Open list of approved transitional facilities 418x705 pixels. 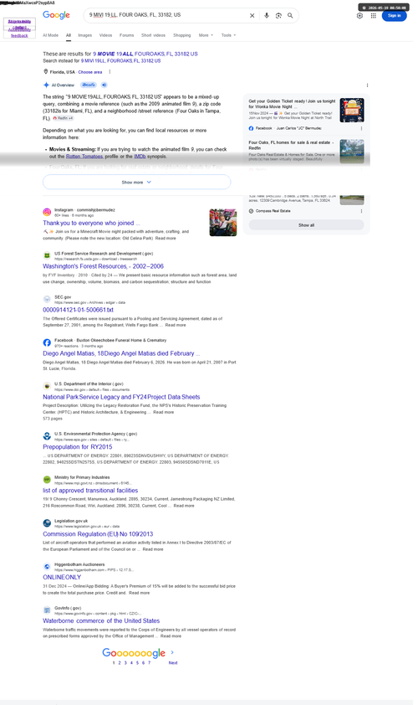[x=90, y=491]
